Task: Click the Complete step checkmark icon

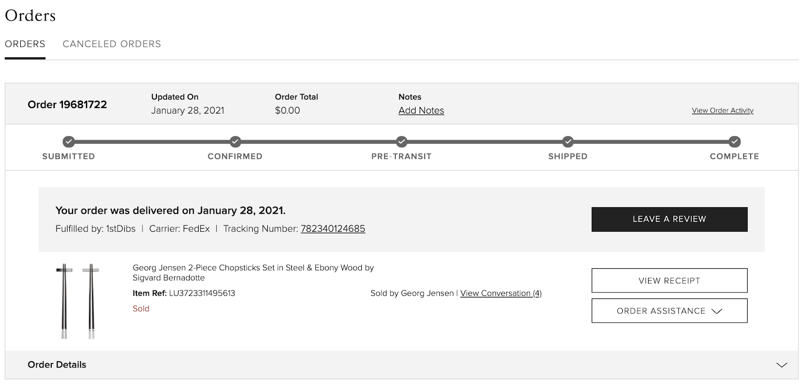Action: point(735,142)
